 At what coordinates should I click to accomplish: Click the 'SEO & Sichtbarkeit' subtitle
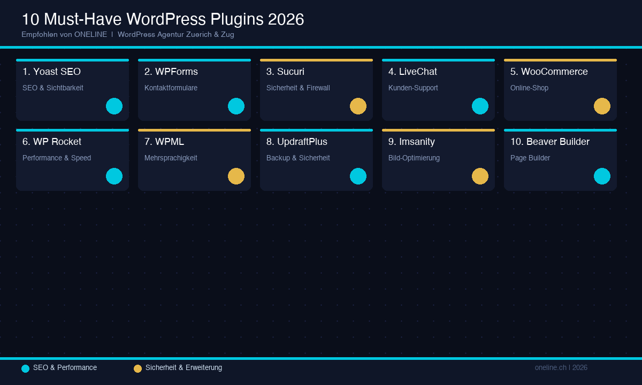[53, 88]
